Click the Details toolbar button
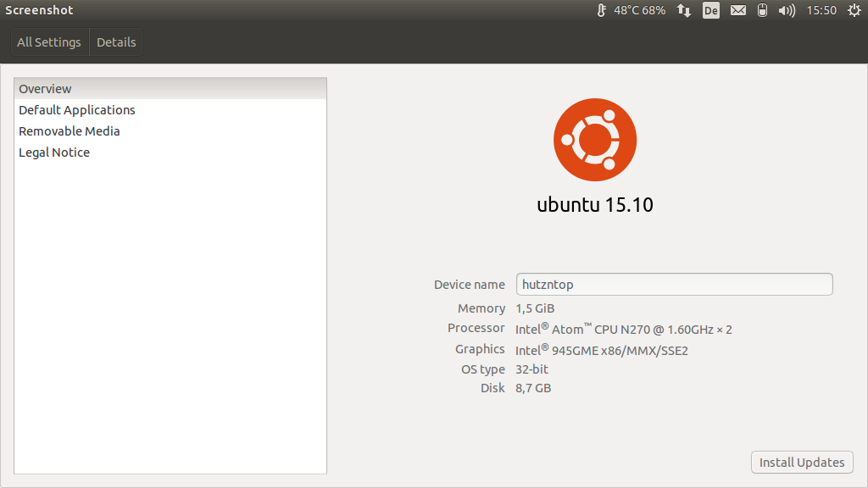This screenshot has height=488, width=868. 116,42
